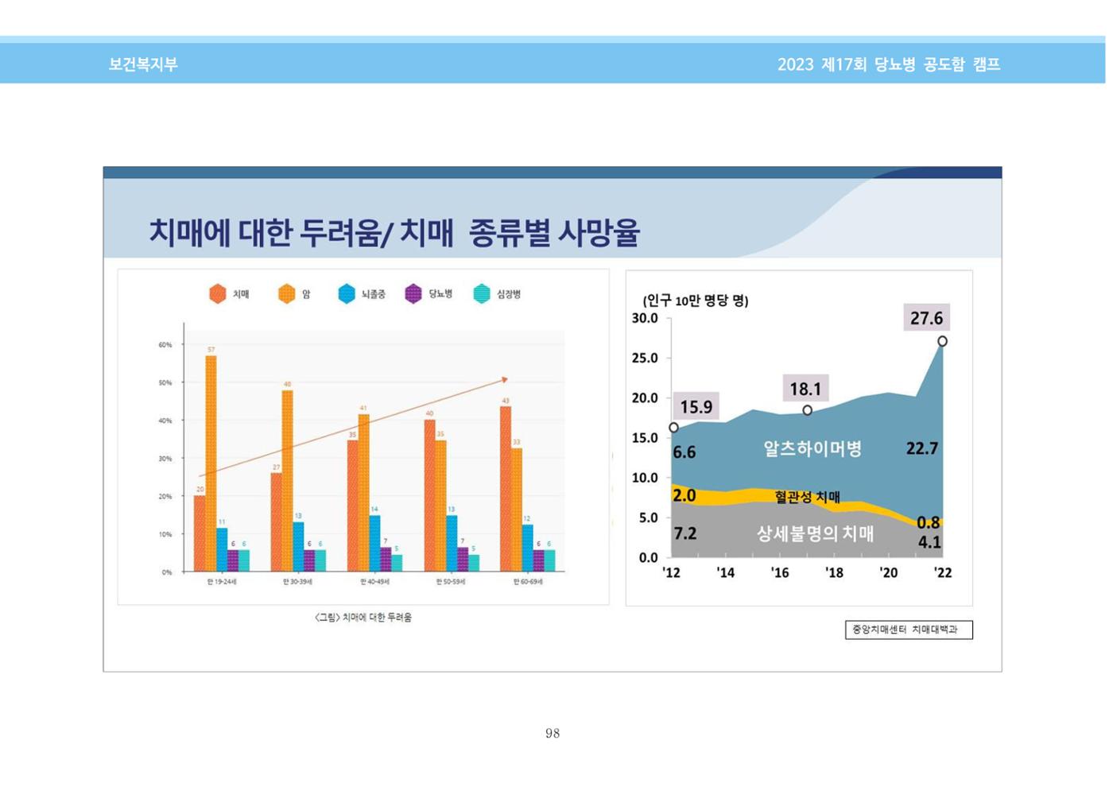1113x787 pixels.
Task: Select the 뇌졸중 legend label text
Action: pyautogui.click(x=374, y=294)
